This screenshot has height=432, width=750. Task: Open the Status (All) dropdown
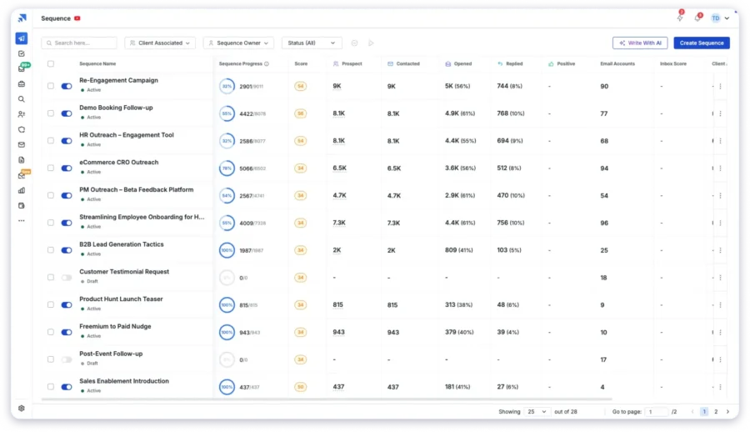point(312,43)
